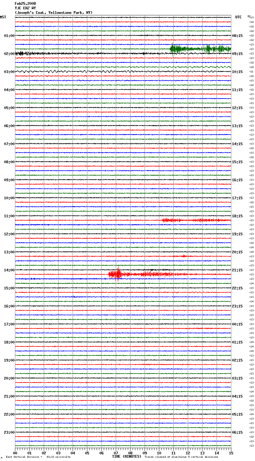Select the 02:00 MST time label
Screen dimensions: 255x461
[9, 54]
